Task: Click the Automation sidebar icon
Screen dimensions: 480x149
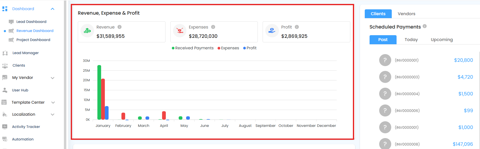Action: tap(5, 139)
